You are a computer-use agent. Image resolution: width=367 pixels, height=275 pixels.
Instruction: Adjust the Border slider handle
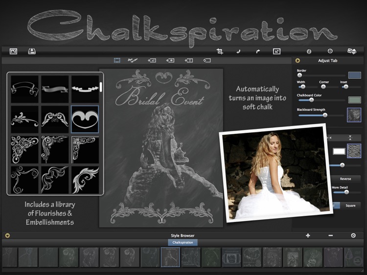pyautogui.click(x=299, y=75)
